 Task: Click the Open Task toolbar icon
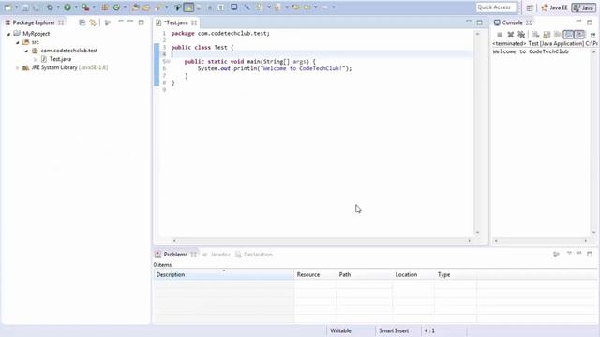146,7
